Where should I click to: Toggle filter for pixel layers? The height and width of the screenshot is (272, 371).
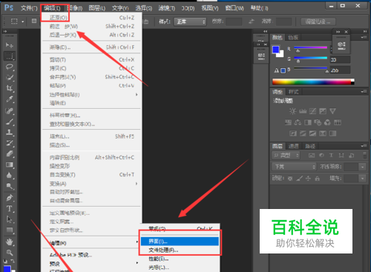pos(312,155)
